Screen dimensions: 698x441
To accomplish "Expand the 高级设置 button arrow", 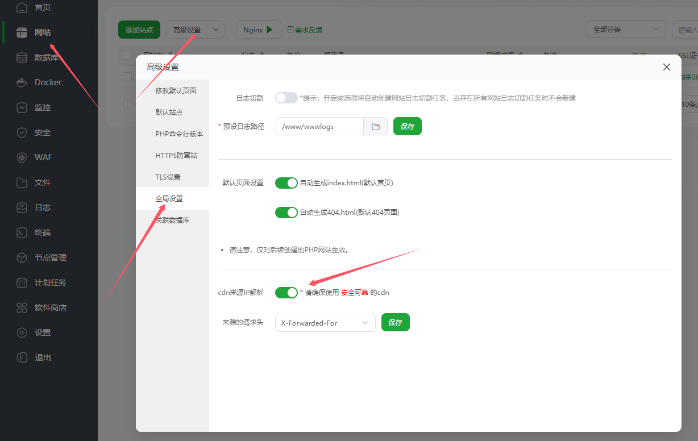I will click(x=216, y=30).
